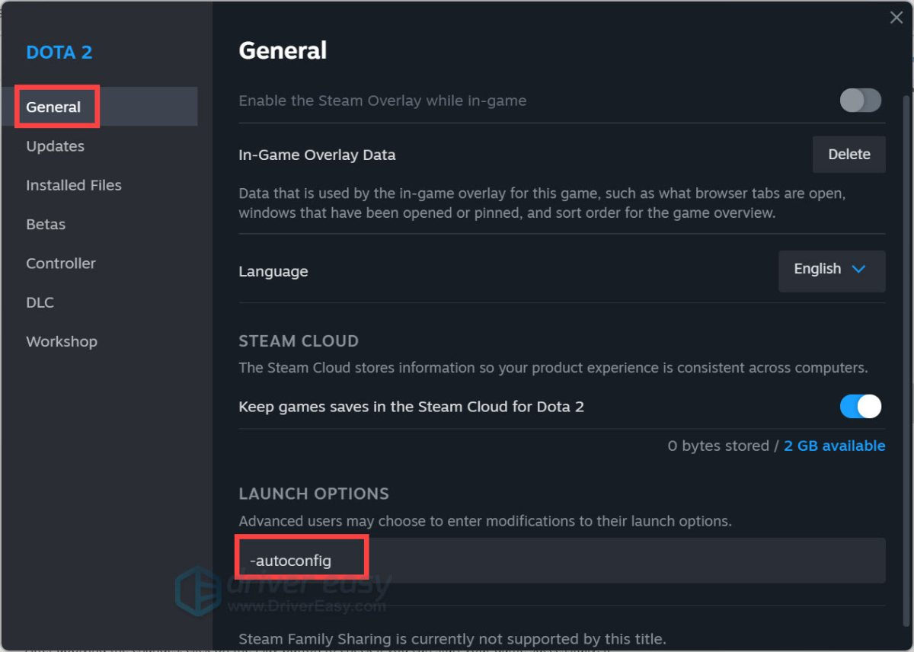
Task: Open the Workshop section
Action: pyautogui.click(x=62, y=341)
